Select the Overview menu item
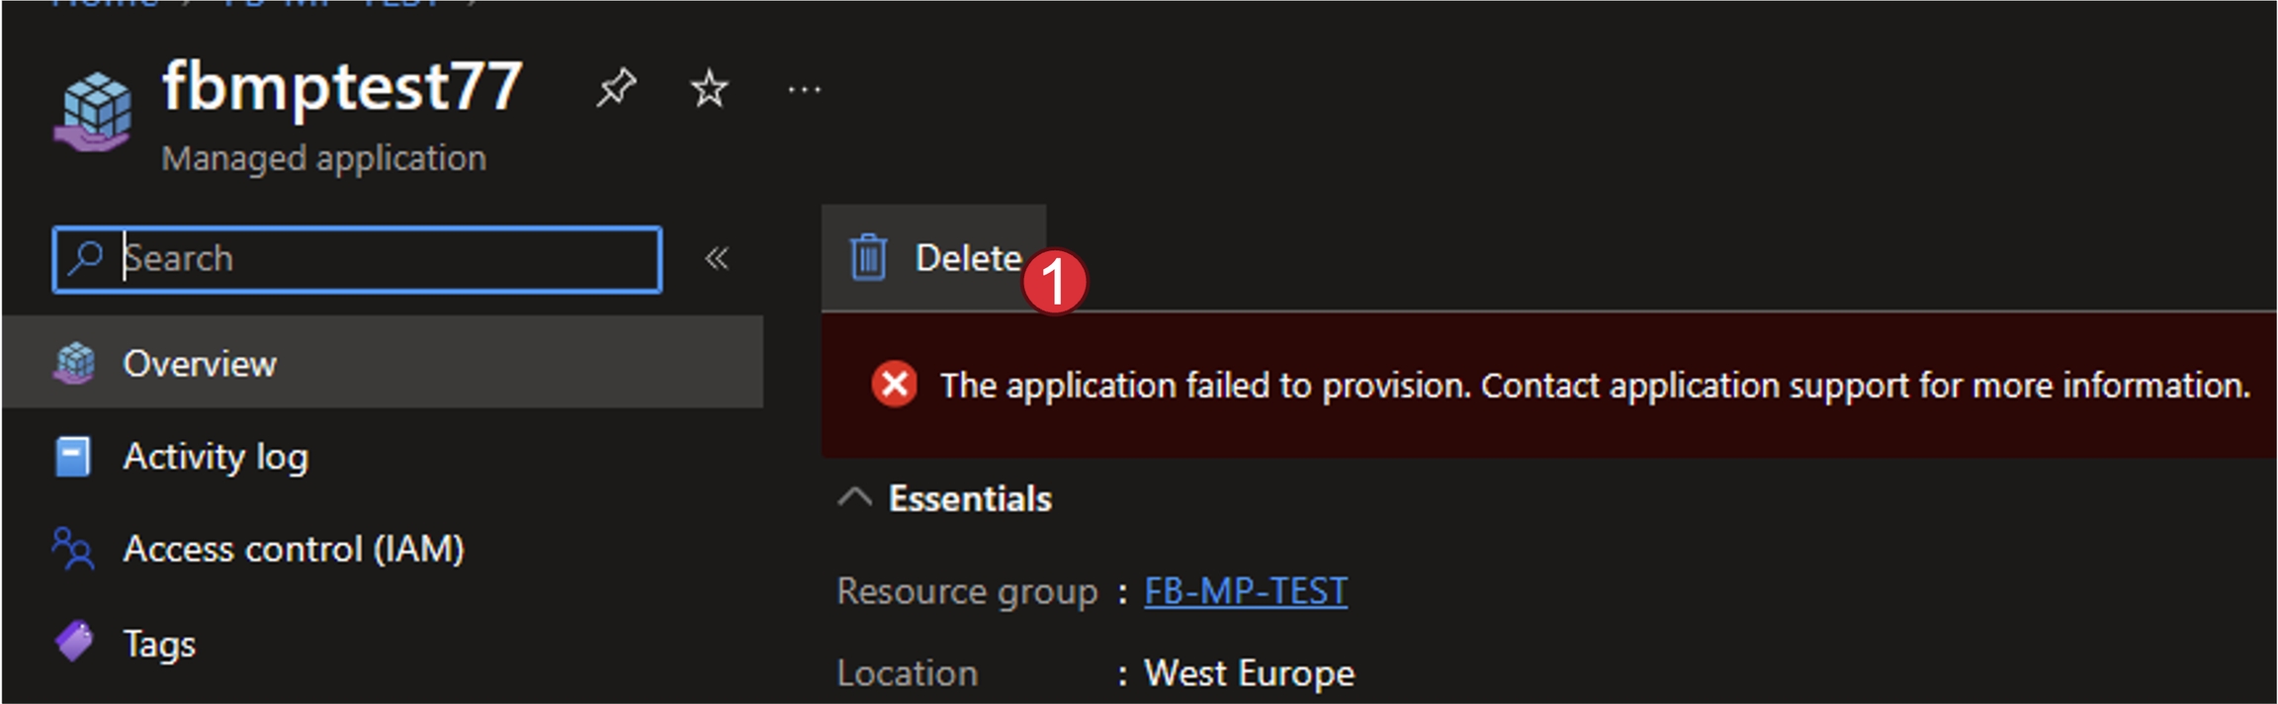This screenshot has height=704, width=2278. [199, 364]
